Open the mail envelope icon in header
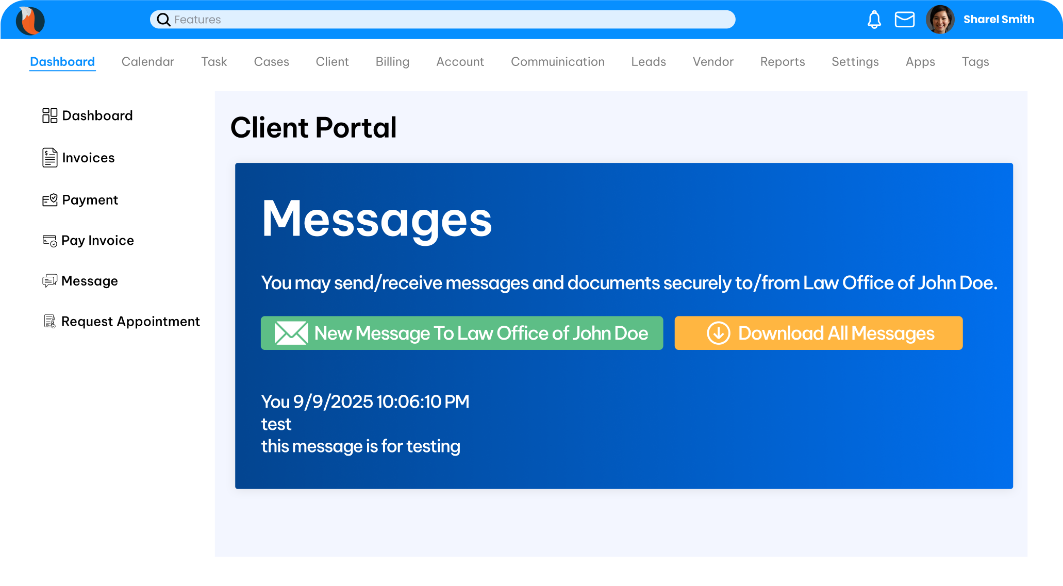1063x586 pixels. (x=904, y=20)
